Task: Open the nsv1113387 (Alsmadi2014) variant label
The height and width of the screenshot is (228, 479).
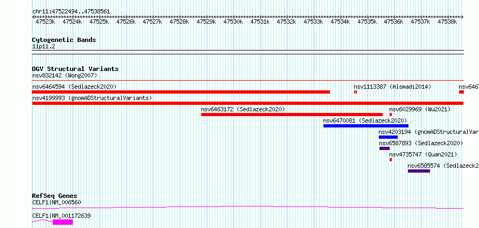Action: click(x=392, y=87)
